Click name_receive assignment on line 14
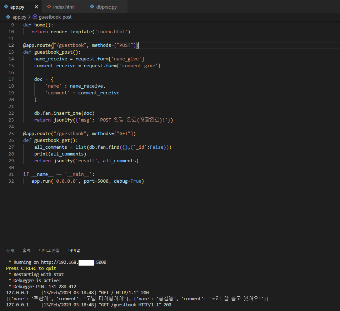Image resolution: width=340 pixels, height=311 pixels. [x=89, y=59]
